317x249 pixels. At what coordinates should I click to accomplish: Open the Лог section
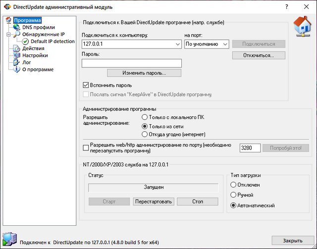[26, 62]
